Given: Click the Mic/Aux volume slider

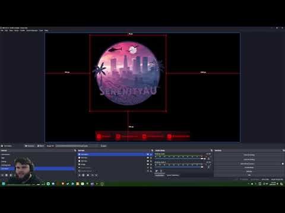Looking at the screenshot, I should pyautogui.click(x=179, y=167).
